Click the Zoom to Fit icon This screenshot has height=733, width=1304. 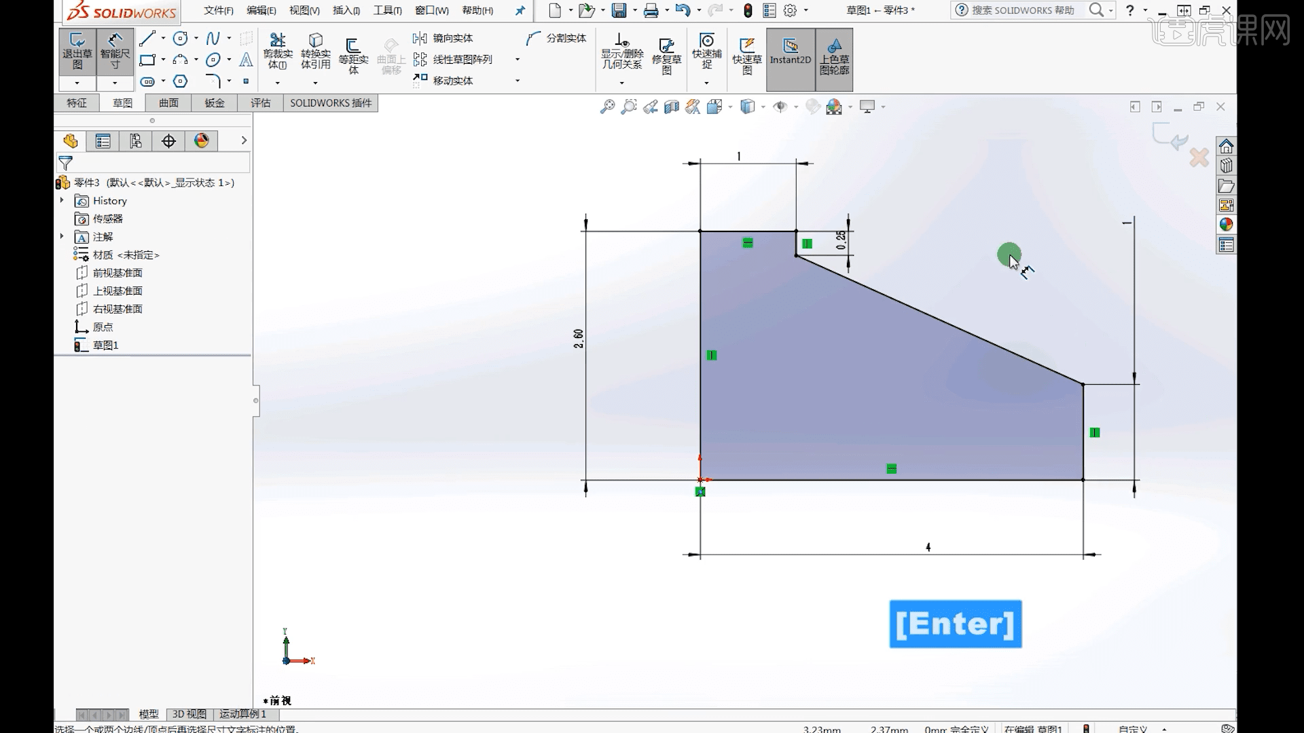(x=606, y=107)
